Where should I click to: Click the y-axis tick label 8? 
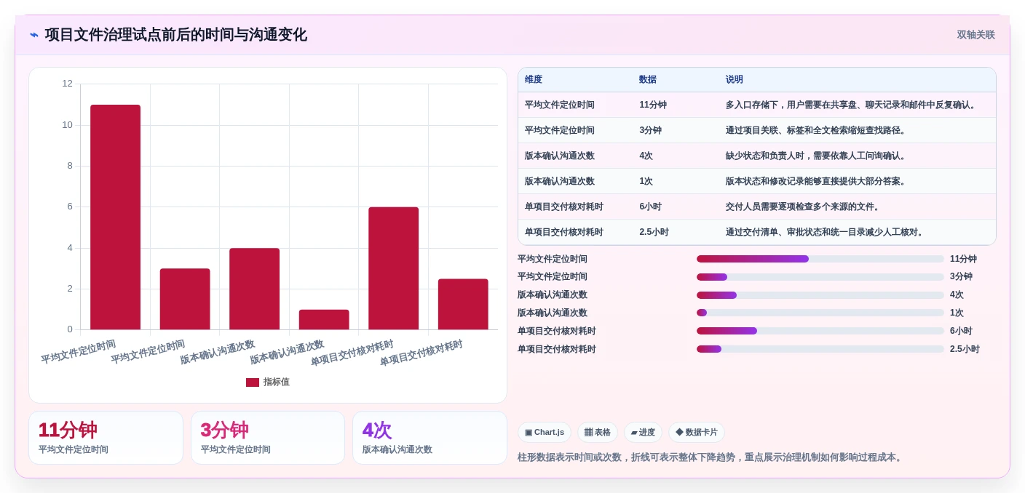pyautogui.click(x=70, y=166)
